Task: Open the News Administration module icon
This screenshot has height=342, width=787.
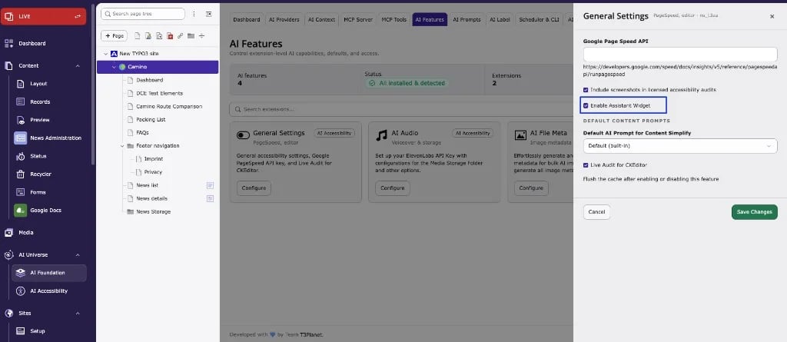Action: 21,138
